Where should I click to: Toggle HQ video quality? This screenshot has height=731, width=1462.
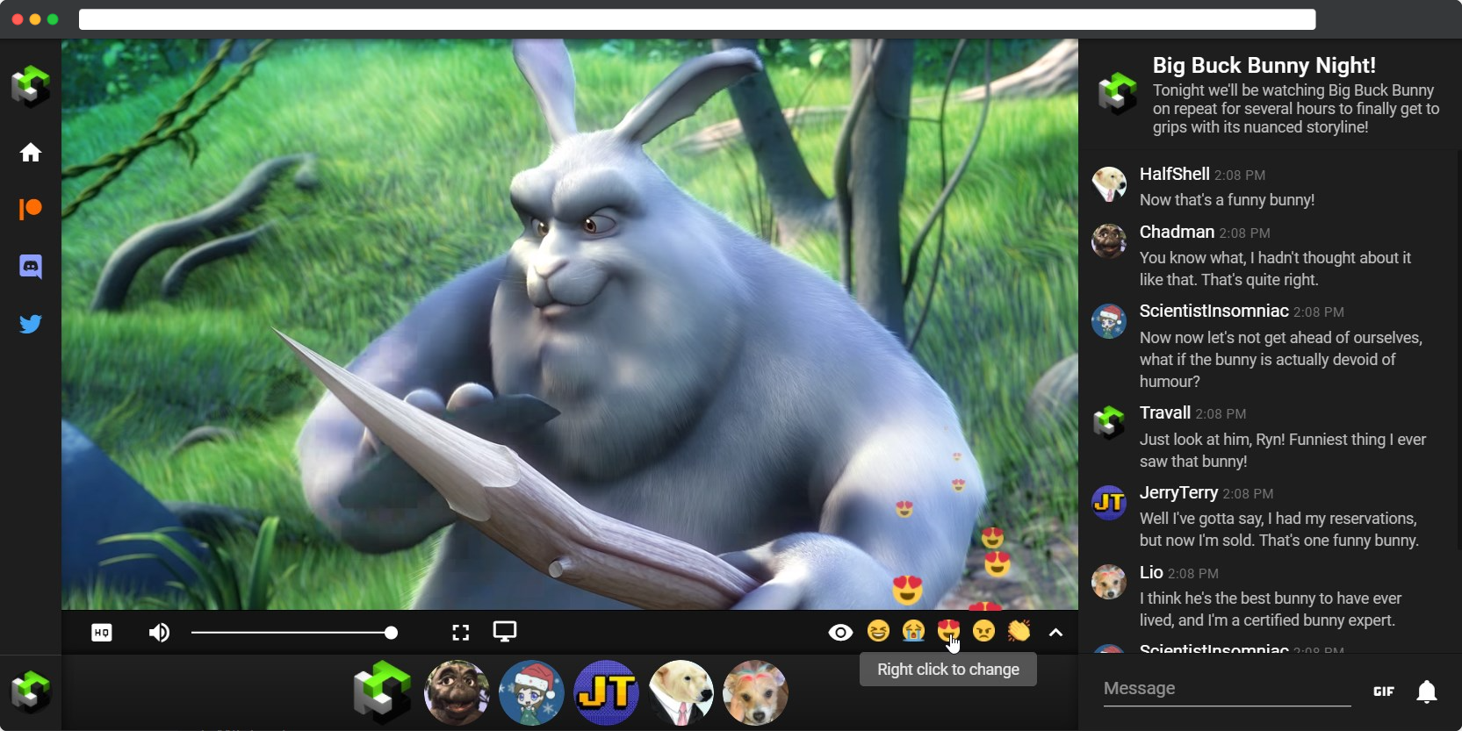(102, 633)
